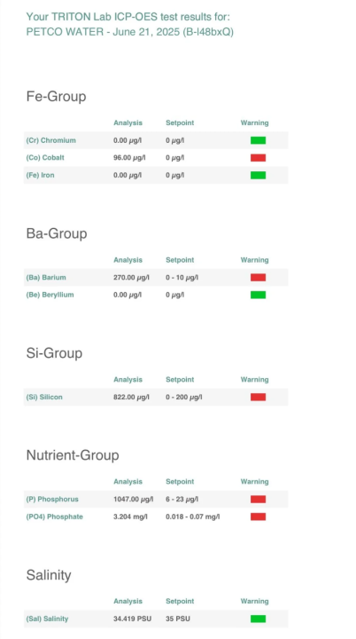Viewport: 356px width, 639px height.
Task: Click the Analysis column header in Ba-Group
Action: point(128,260)
